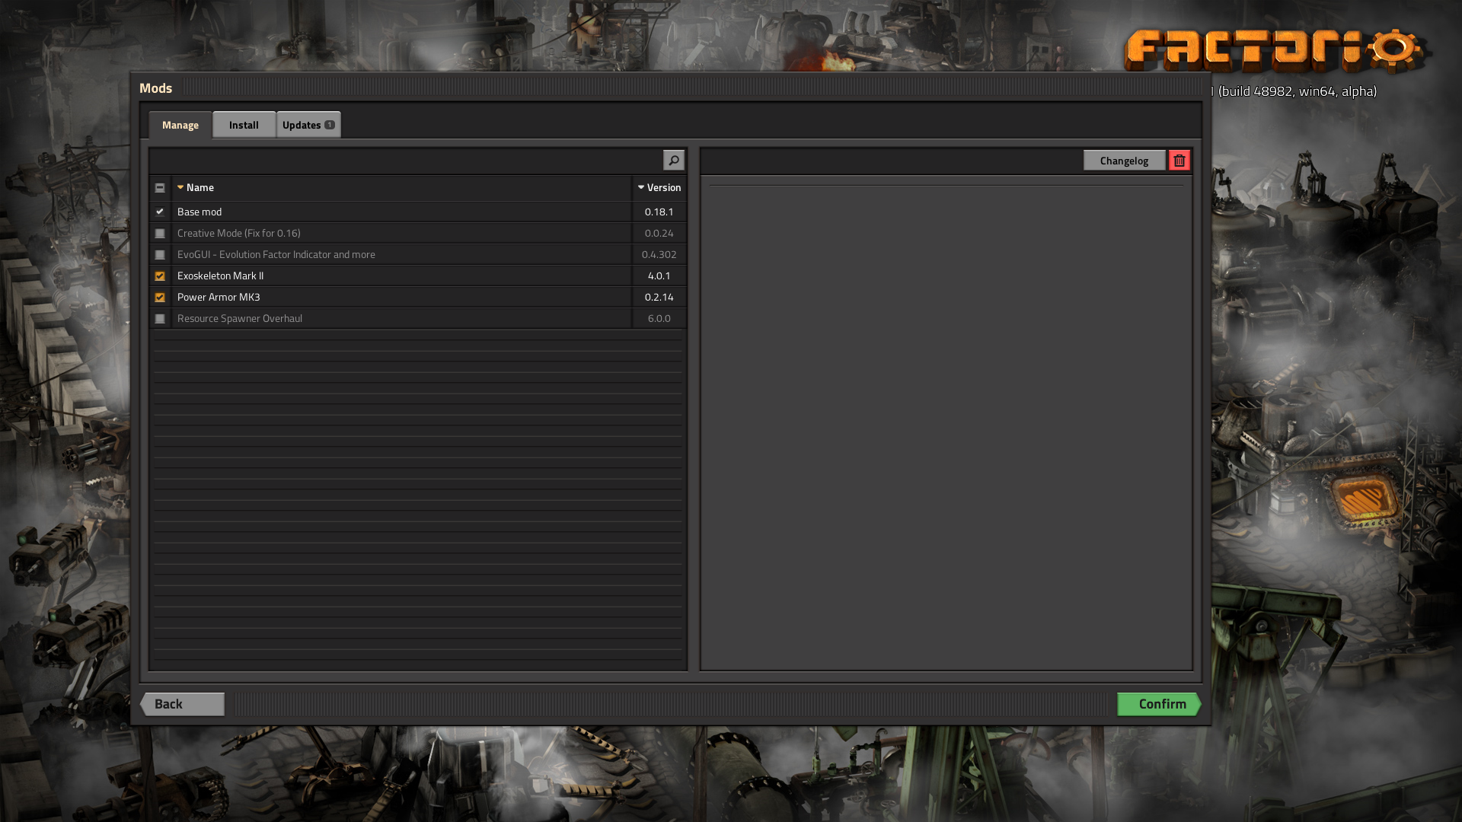Image resolution: width=1462 pixels, height=822 pixels.
Task: Click version 6.0.0 cell
Action: (659, 318)
